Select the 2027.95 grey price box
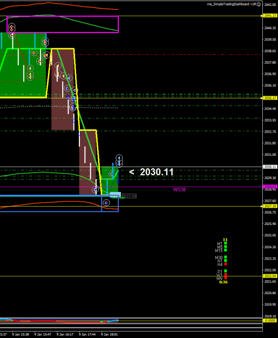This screenshot has height=338, width=278. pyautogui.click(x=129, y=196)
